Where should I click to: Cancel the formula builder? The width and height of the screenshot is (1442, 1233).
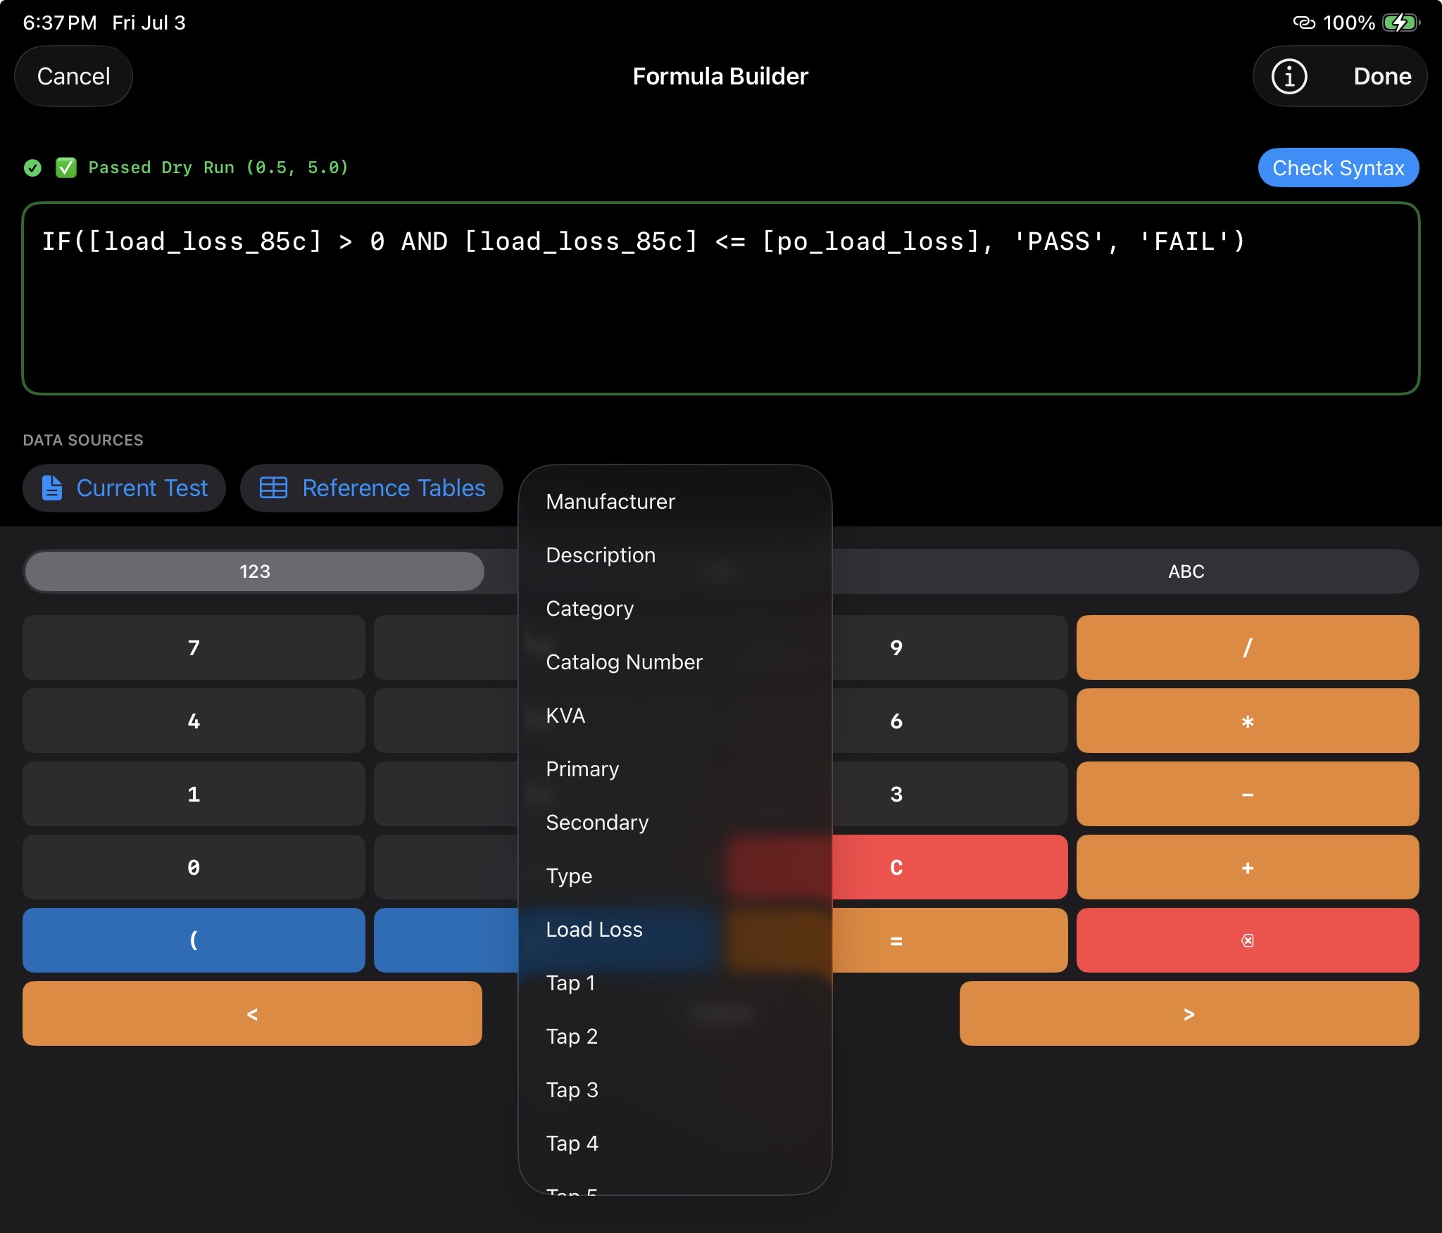73,76
